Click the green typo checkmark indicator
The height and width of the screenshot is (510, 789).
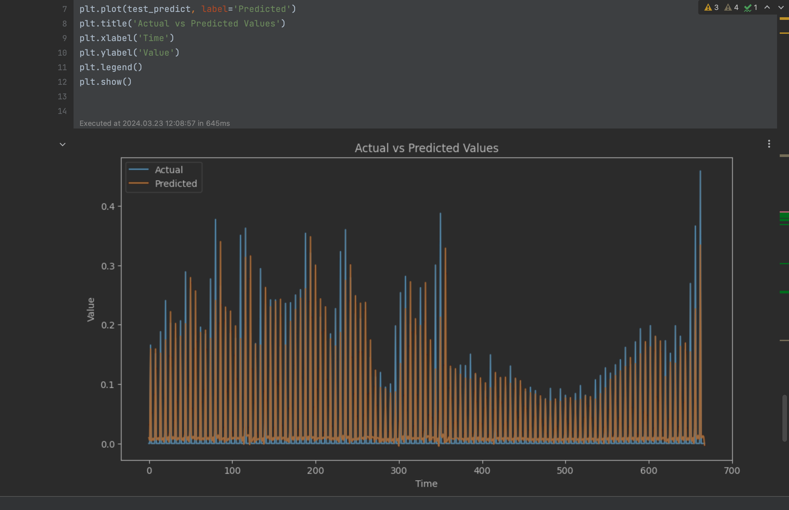point(750,8)
